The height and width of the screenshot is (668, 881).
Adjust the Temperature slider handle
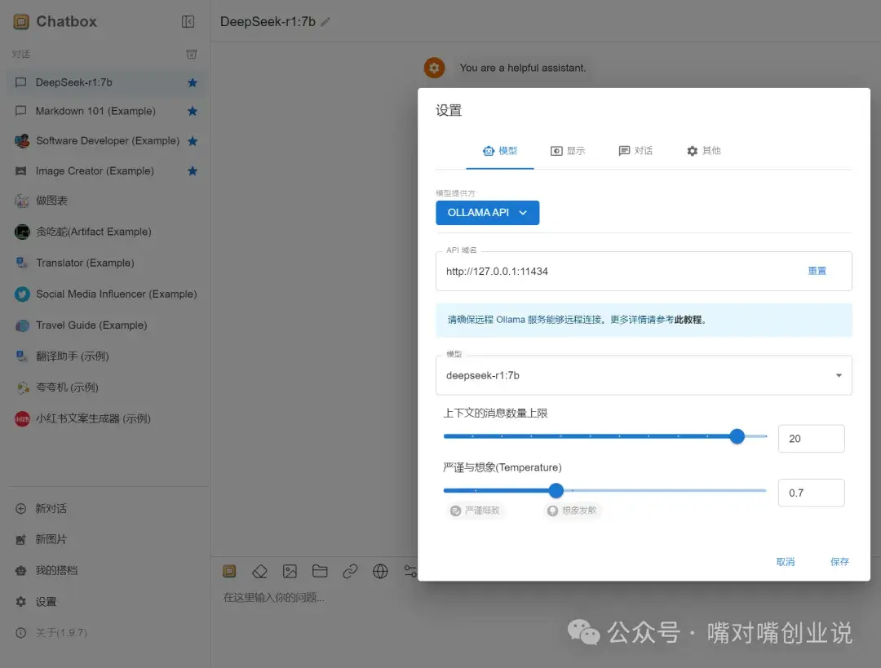click(556, 490)
